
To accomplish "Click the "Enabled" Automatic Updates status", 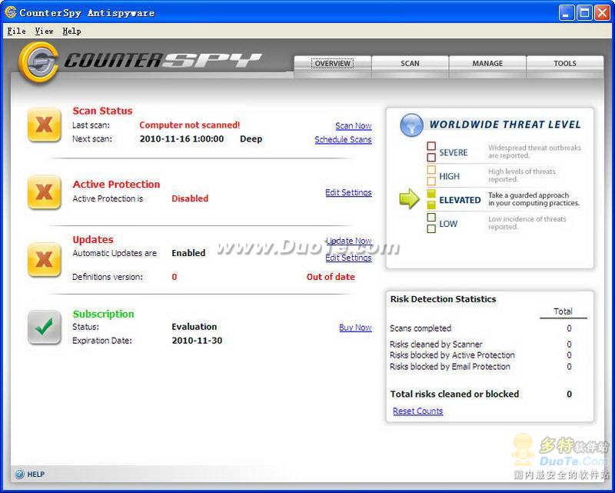I will click(x=188, y=253).
